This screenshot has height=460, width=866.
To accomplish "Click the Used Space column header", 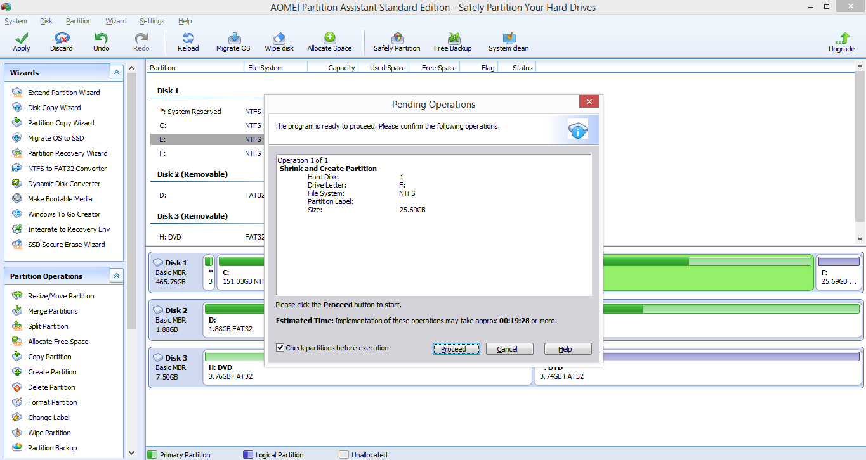I will [384, 67].
